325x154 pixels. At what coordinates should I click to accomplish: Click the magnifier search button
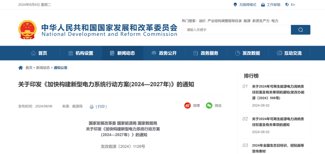[300, 30]
